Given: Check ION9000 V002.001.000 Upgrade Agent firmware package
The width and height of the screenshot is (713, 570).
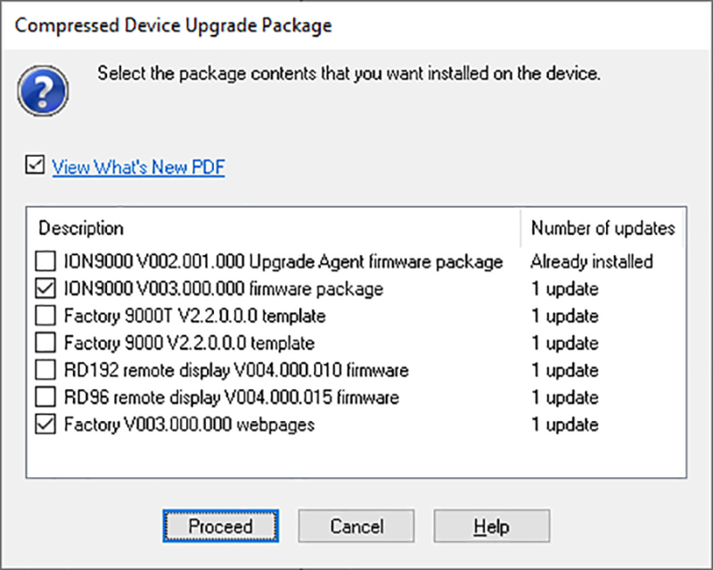Looking at the screenshot, I should 45,261.
